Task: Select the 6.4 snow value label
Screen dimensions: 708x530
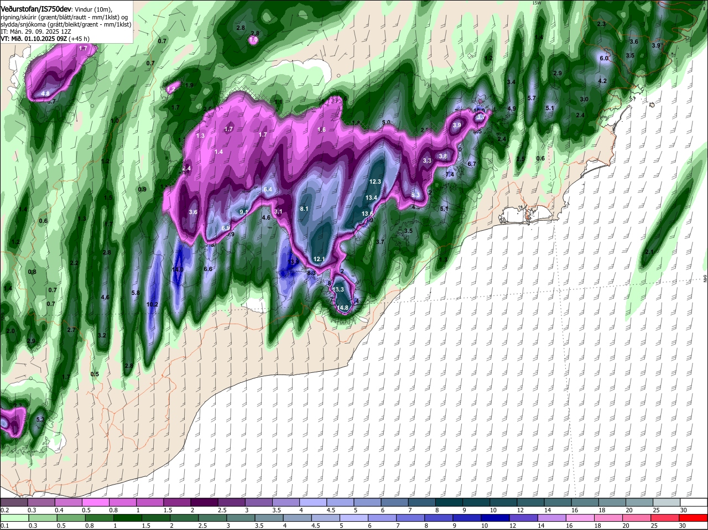Action: point(268,189)
